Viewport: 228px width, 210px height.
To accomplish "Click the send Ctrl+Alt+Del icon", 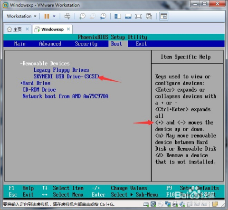I will pyautogui.click(x=67, y=16).
